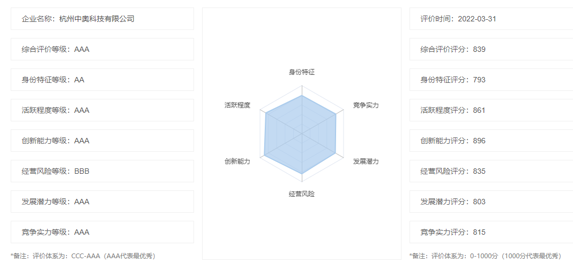Screen dimensions: 573x270
Task: Click the 评价时间 2022-03-31 field
Action: pos(491,19)
